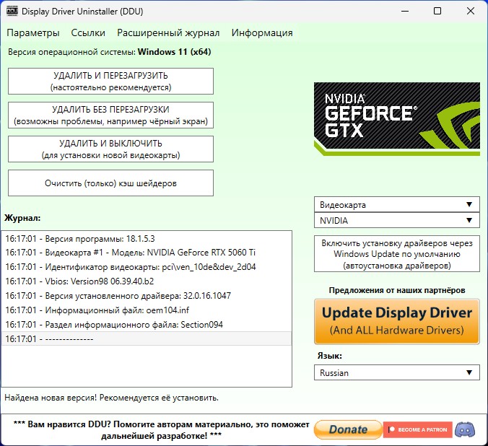
Task: Select log row with Section094
Action: [147, 324]
